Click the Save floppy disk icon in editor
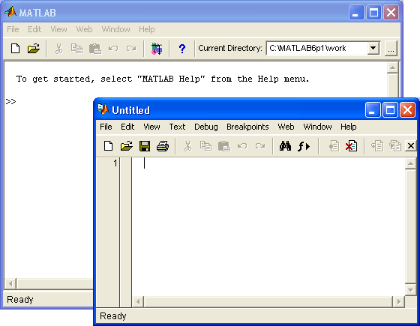This screenshot has height=326, width=420. pos(145,146)
